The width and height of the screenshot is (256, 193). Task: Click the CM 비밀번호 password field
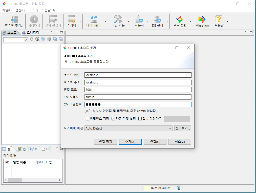[138, 104]
